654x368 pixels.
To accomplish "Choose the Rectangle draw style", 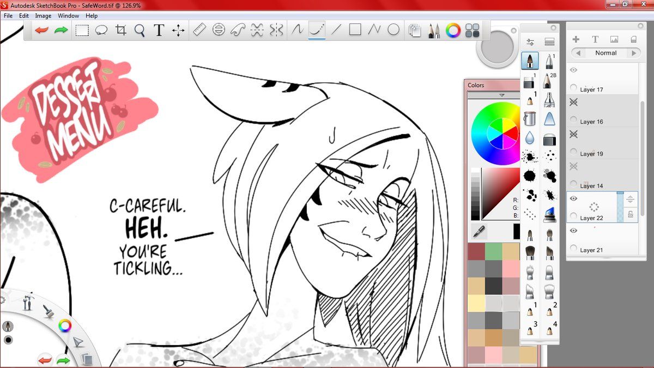I will tap(355, 29).
